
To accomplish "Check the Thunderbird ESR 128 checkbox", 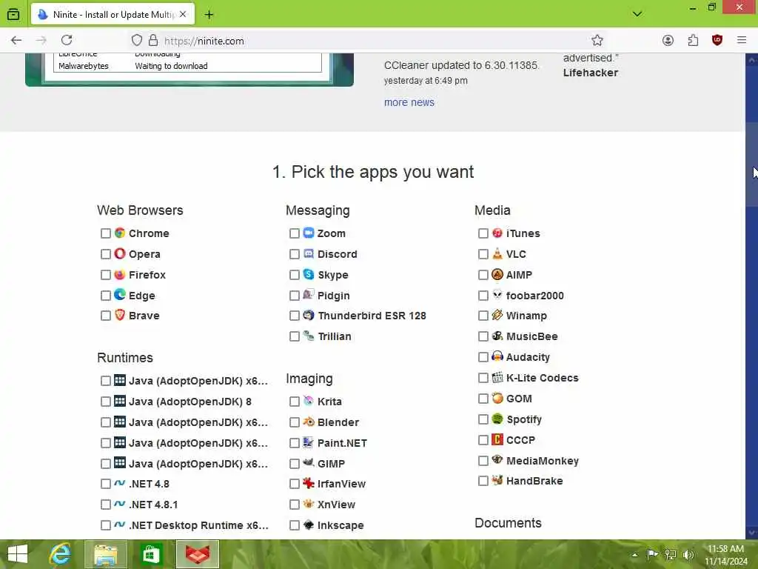I will [x=294, y=316].
